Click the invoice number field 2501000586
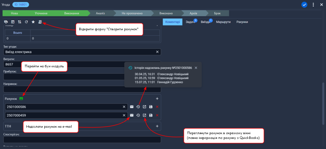Image resolution: width=326 pixels, height=149 pixels. click(x=66, y=107)
